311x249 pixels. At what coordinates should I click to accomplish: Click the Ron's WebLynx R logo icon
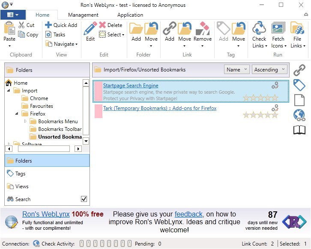point(294,222)
